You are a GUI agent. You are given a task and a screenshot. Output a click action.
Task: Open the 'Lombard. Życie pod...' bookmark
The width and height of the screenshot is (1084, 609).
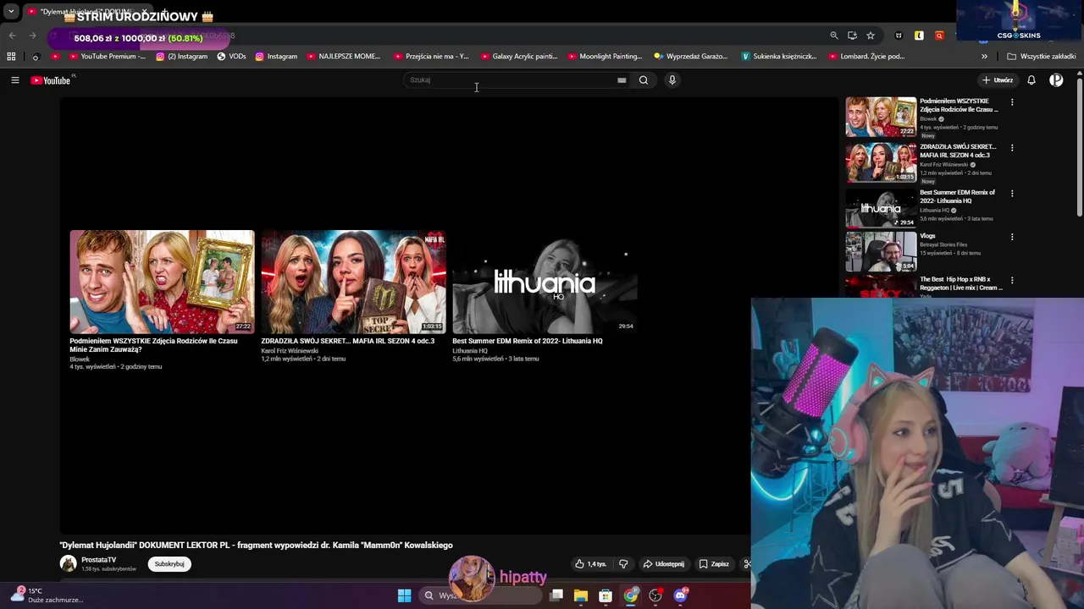pyautogui.click(x=866, y=57)
